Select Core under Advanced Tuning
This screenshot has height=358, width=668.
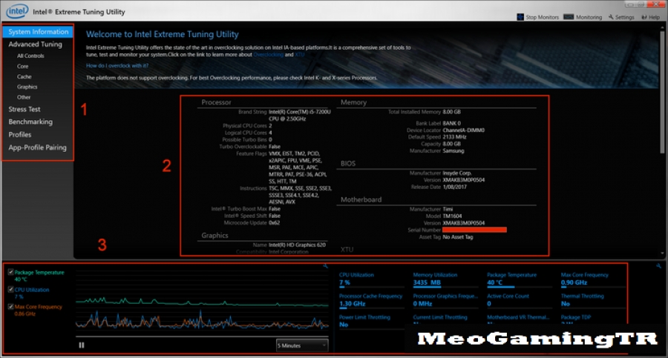pos(23,66)
